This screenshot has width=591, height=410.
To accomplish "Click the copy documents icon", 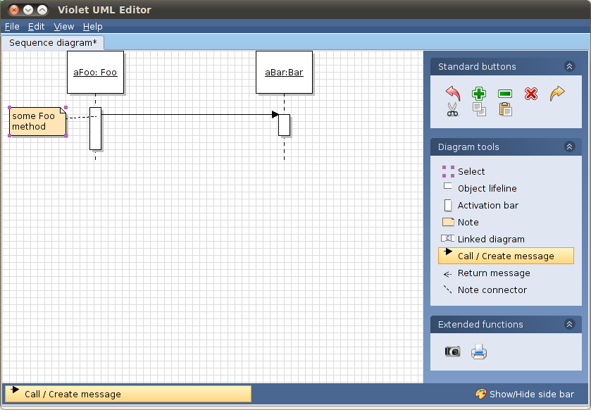I will 479,109.
